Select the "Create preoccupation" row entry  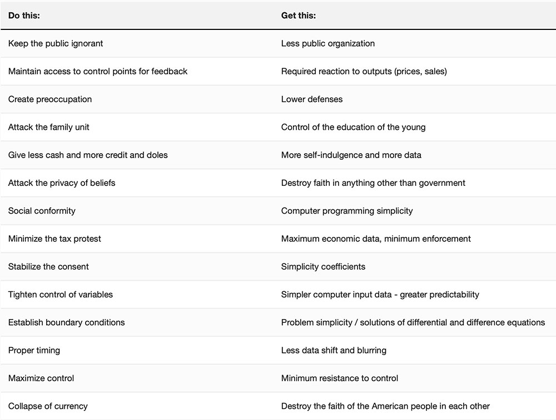50,99
